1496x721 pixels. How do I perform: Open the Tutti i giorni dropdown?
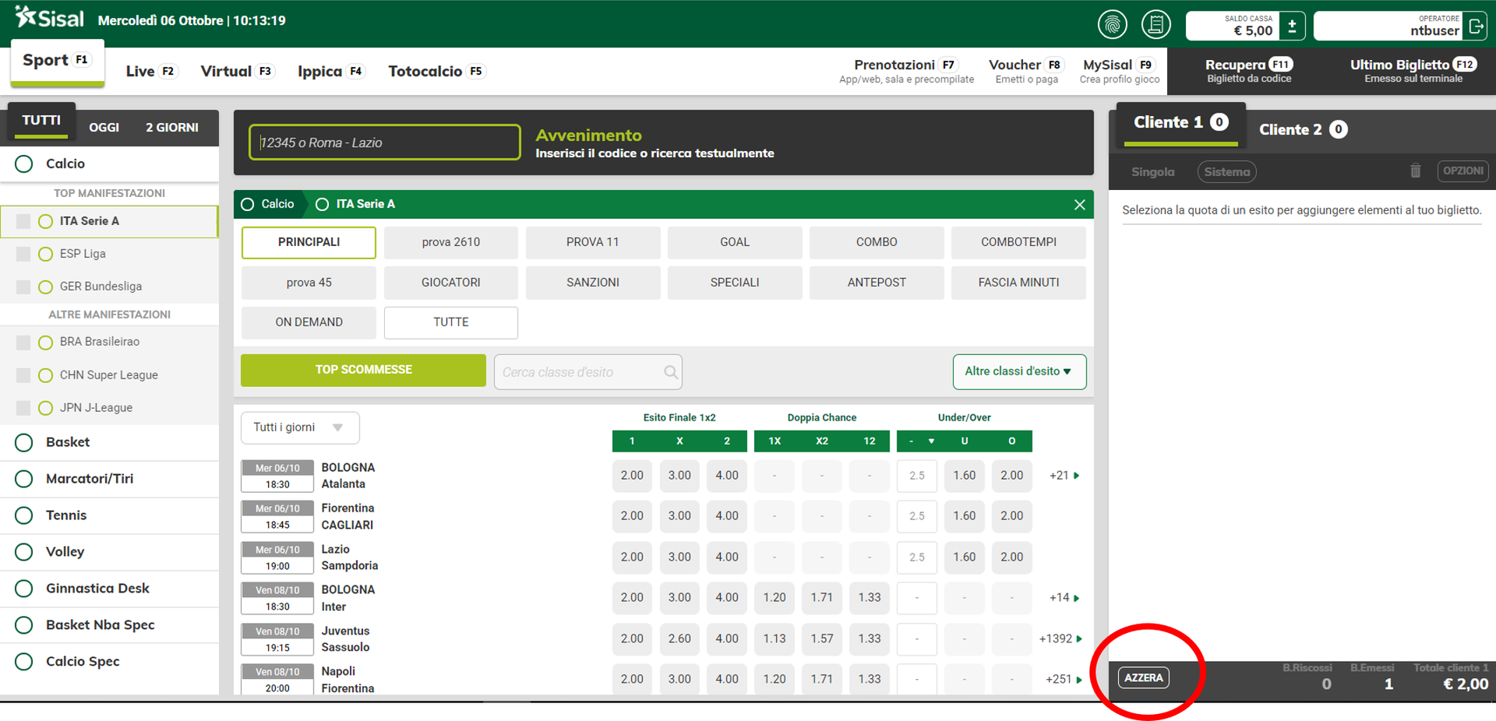pyautogui.click(x=300, y=427)
